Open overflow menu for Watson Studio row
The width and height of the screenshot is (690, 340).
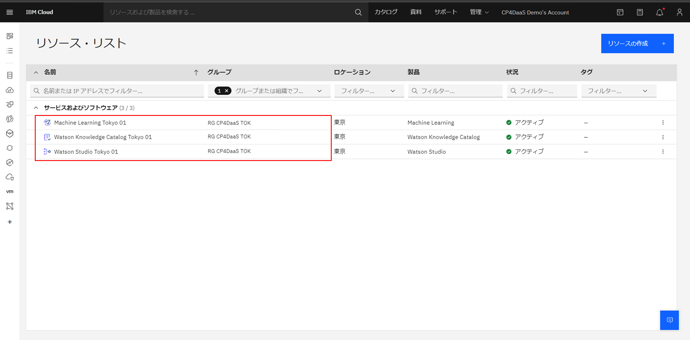663,152
